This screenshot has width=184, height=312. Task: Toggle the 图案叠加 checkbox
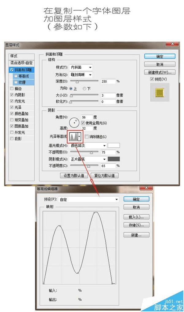[12, 126]
